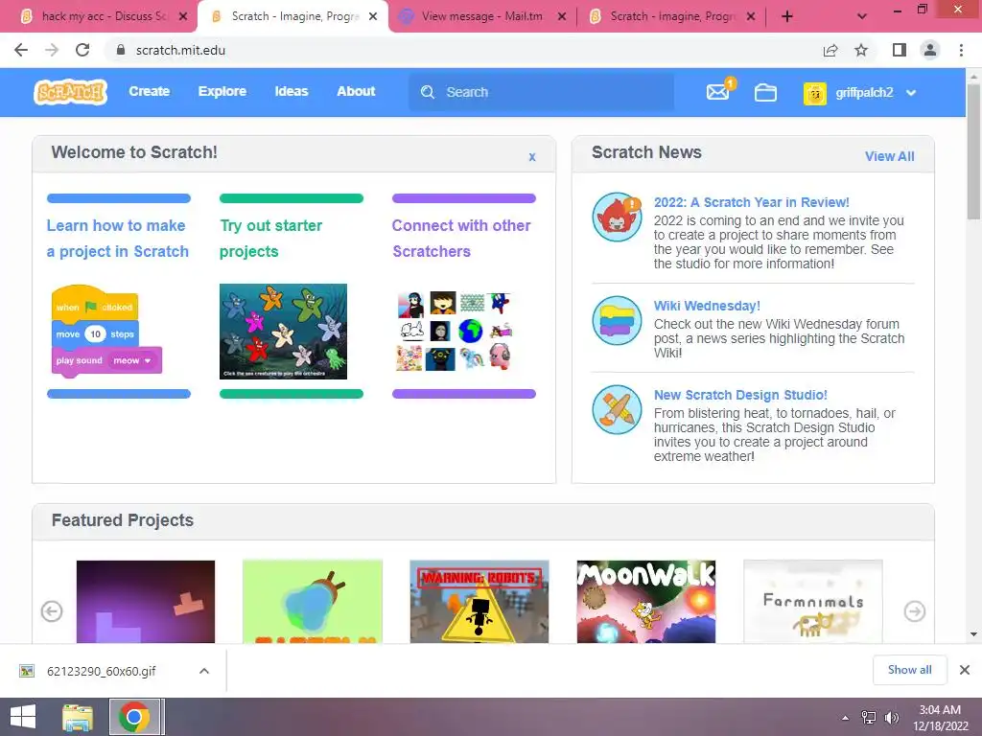The width and height of the screenshot is (982, 736).
Task: Open New Scratch Design Studio! link
Action: pyautogui.click(x=740, y=395)
